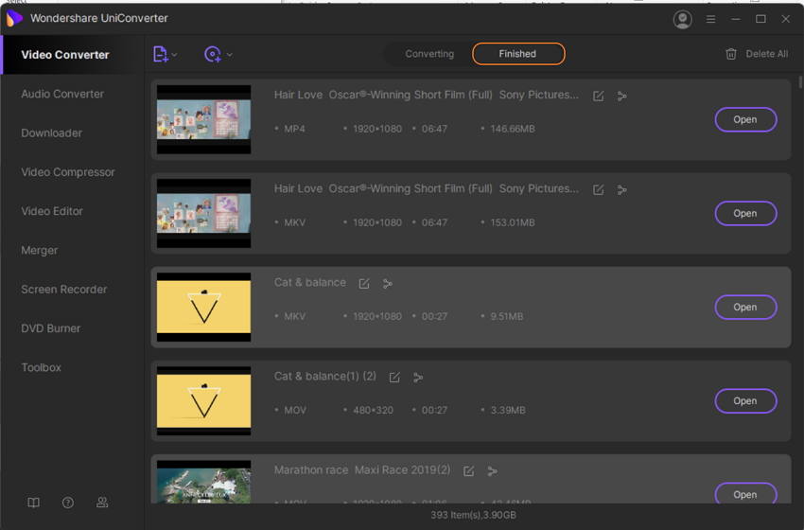Rename the Hair Love MP4 file
This screenshot has height=530, width=804.
click(599, 96)
